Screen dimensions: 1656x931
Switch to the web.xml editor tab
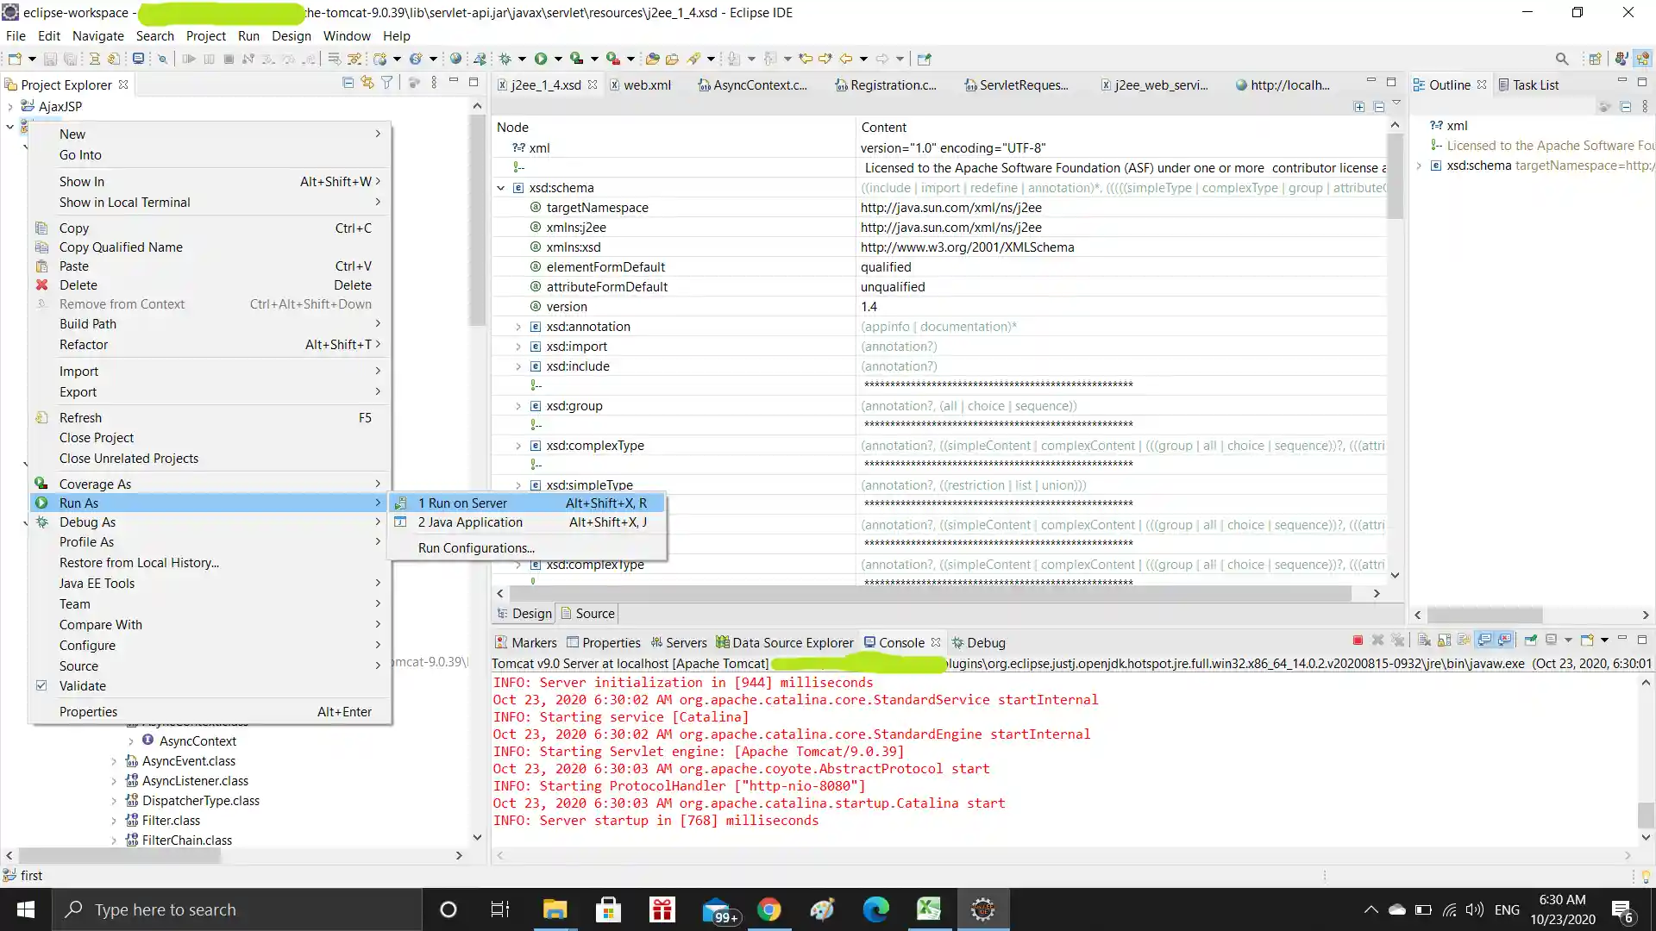coord(647,84)
